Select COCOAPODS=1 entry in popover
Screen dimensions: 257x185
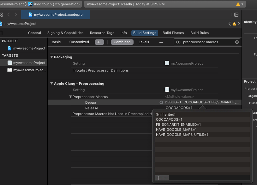click(202, 119)
